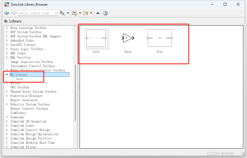
Task: Expand HDL Verifier node
Action: coord(7,57)
